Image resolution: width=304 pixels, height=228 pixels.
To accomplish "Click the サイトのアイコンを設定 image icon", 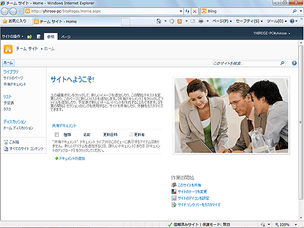I will click(x=174, y=198).
